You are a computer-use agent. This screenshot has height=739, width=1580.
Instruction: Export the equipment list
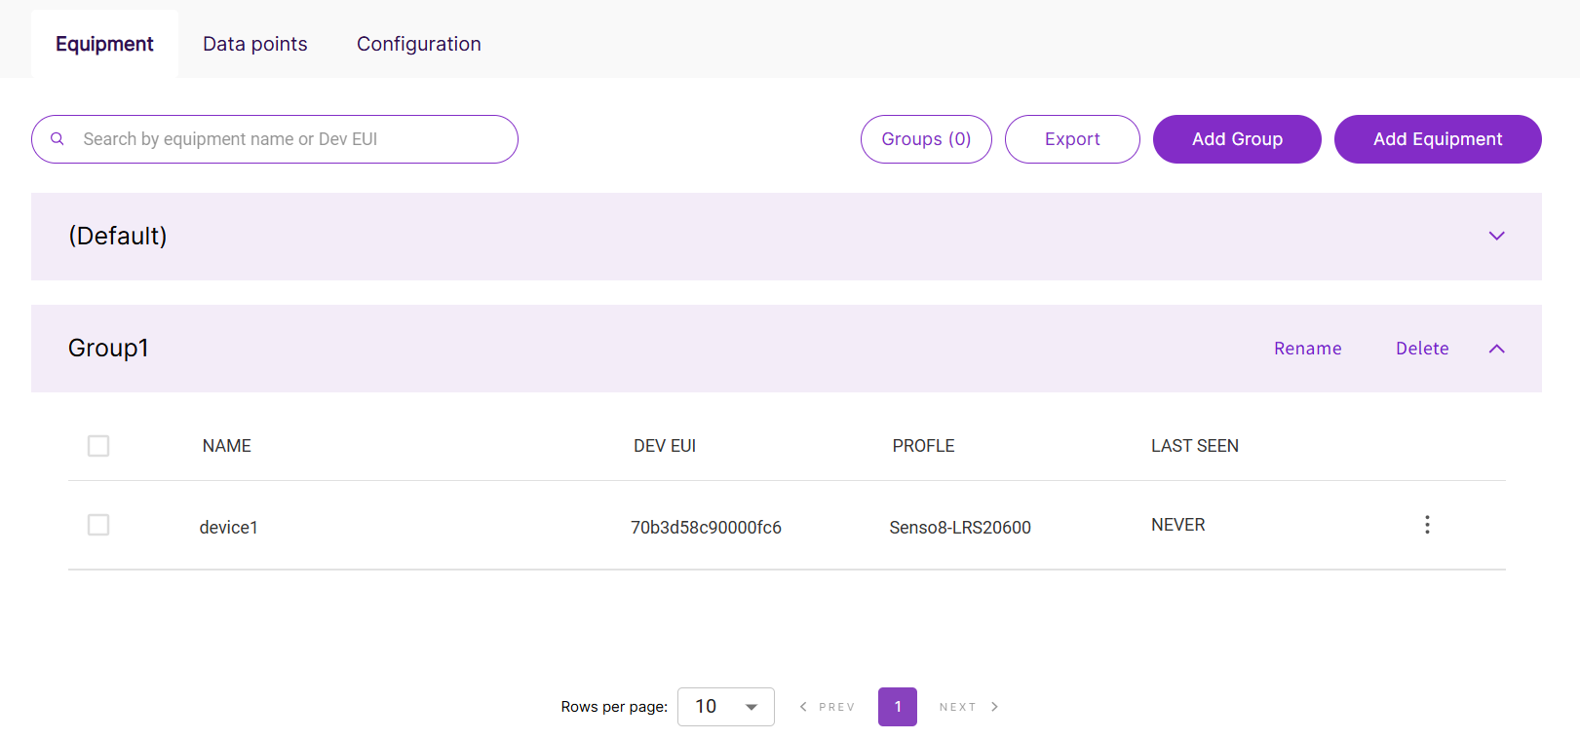click(x=1071, y=139)
